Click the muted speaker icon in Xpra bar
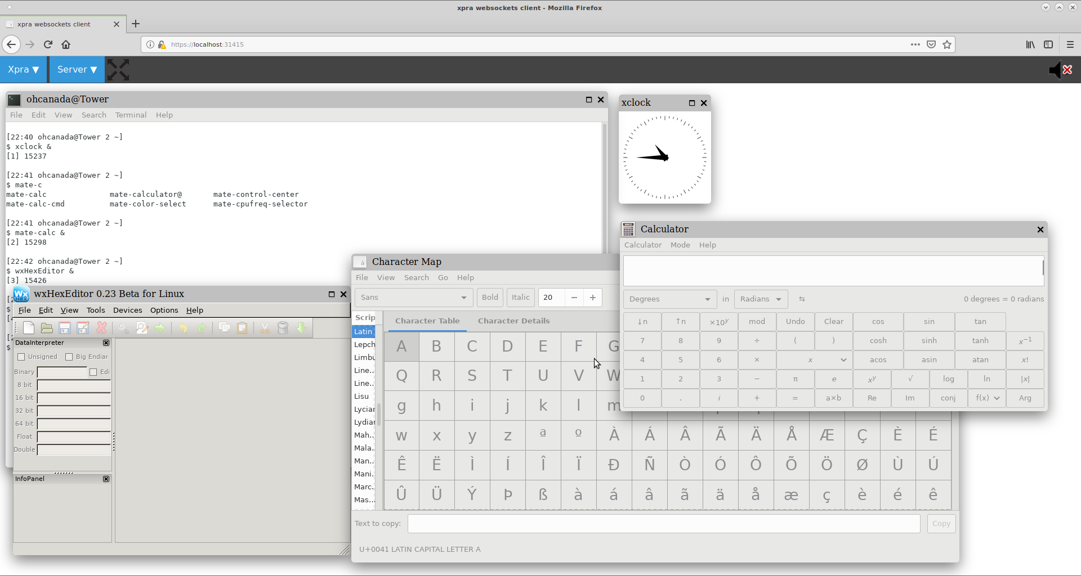This screenshot has height=576, width=1081. pos(1060,70)
